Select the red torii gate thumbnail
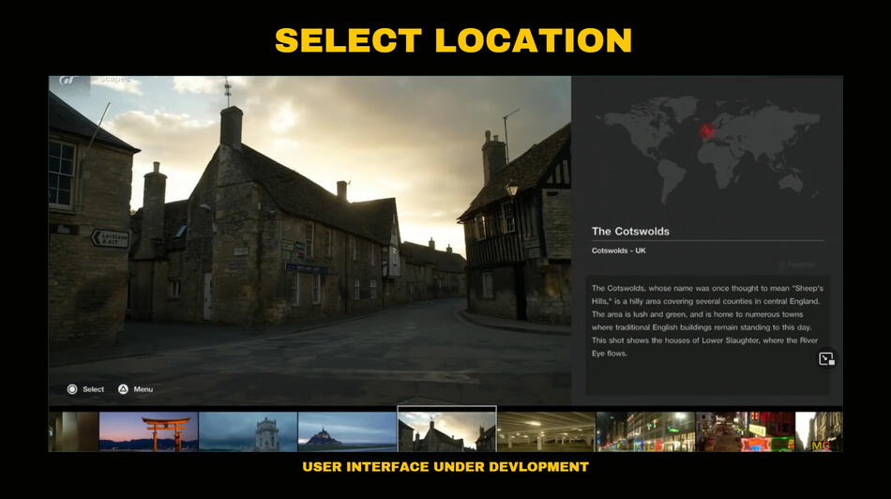 pos(148,431)
